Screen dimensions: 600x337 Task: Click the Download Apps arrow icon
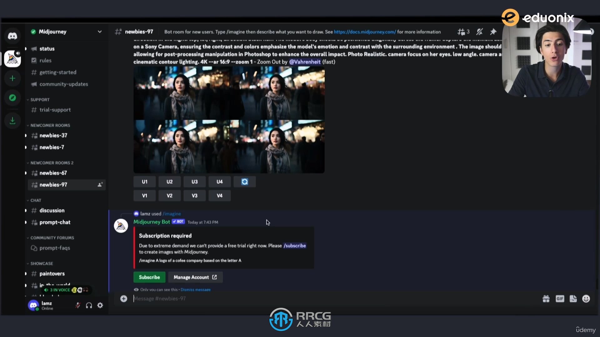coord(12,120)
